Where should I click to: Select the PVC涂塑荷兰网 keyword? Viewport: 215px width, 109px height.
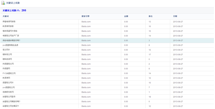[9, 73]
